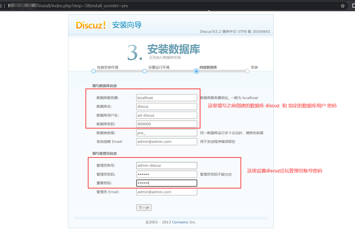Focus the 数据库密码 field containing 000000

(x=167, y=124)
